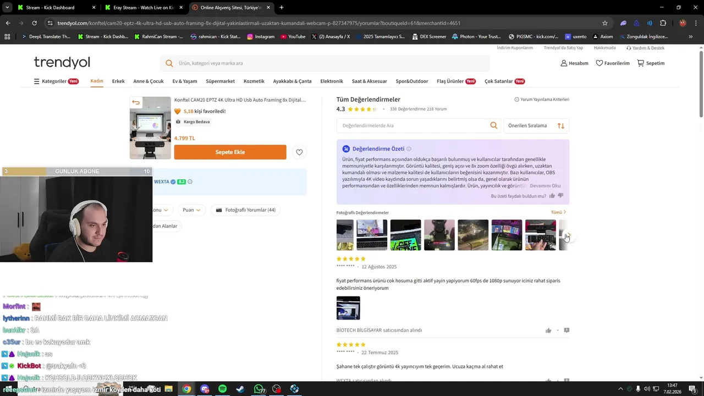The width and height of the screenshot is (704, 396).
Task: Open the Kadın category
Action: pyautogui.click(x=97, y=81)
